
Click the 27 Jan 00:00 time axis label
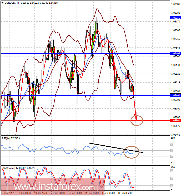point(75,193)
